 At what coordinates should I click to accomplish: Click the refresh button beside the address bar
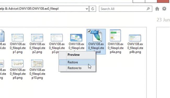[x=93, y=9]
